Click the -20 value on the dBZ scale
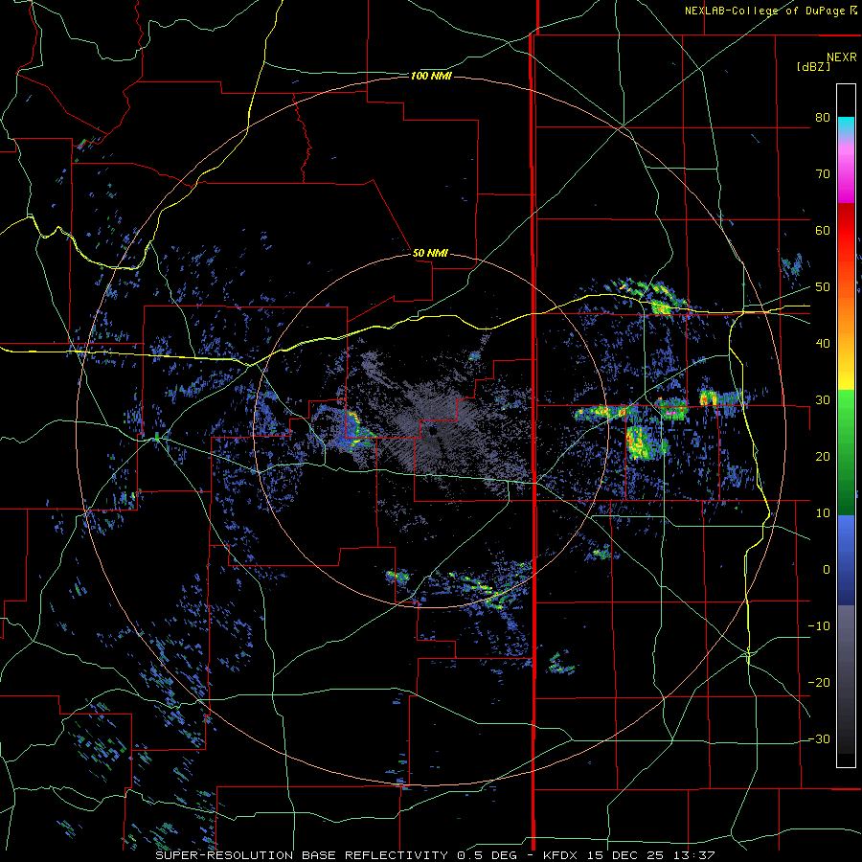The width and height of the screenshot is (862, 862). tap(819, 682)
